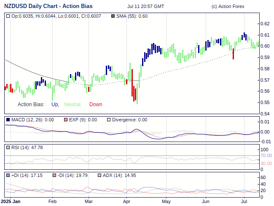Select the red 'Down' Action Bias label
The width and height of the screenshot is (274, 206).
[96, 104]
